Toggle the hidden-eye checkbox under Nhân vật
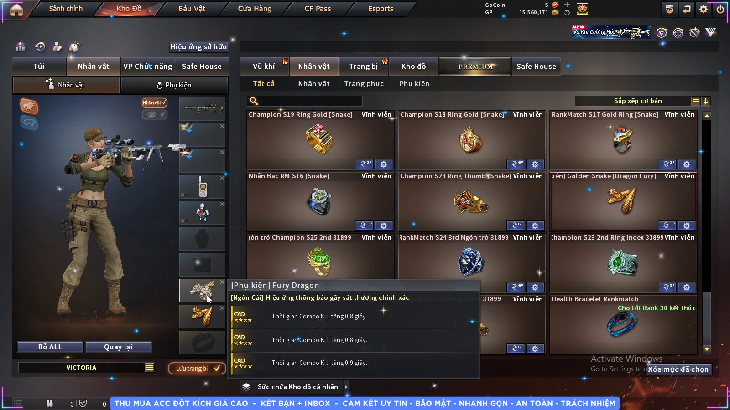The width and height of the screenshot is (730, 410). (x=155, y=114)
